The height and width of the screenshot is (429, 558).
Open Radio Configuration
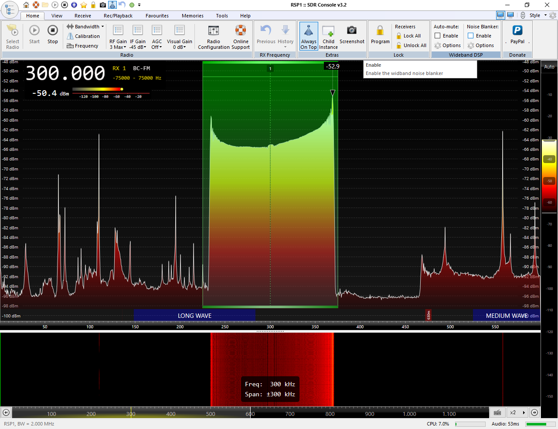tap(213, 31)
